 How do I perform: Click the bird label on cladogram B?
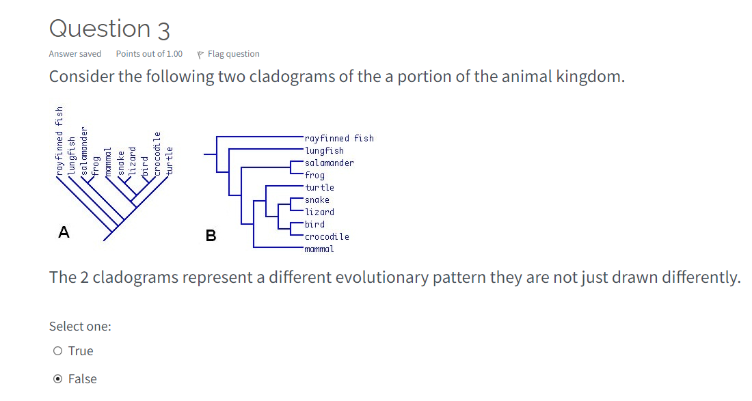[313, 224]
